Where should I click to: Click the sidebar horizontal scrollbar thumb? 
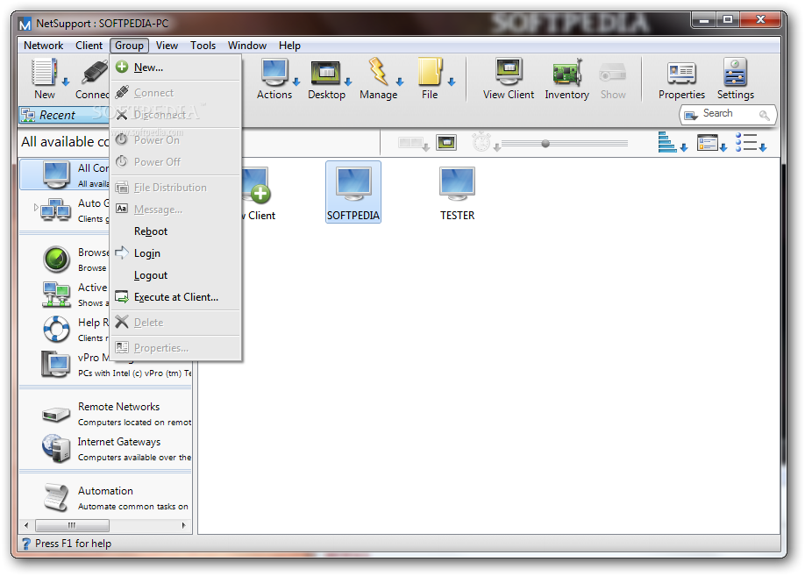[x=72, y=525]
